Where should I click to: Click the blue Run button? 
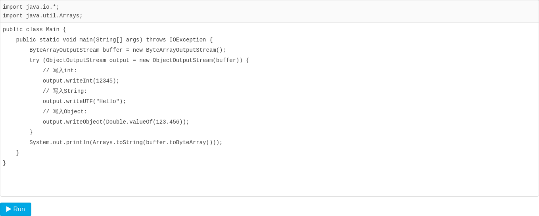coord(15,209)
